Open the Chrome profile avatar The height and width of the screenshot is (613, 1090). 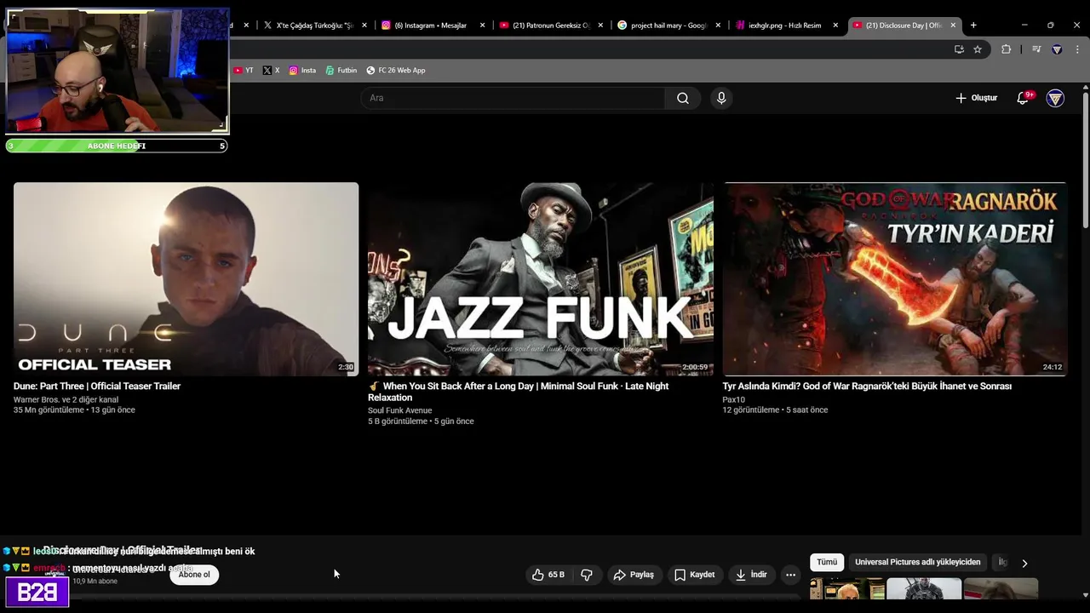click(1057, 49)
